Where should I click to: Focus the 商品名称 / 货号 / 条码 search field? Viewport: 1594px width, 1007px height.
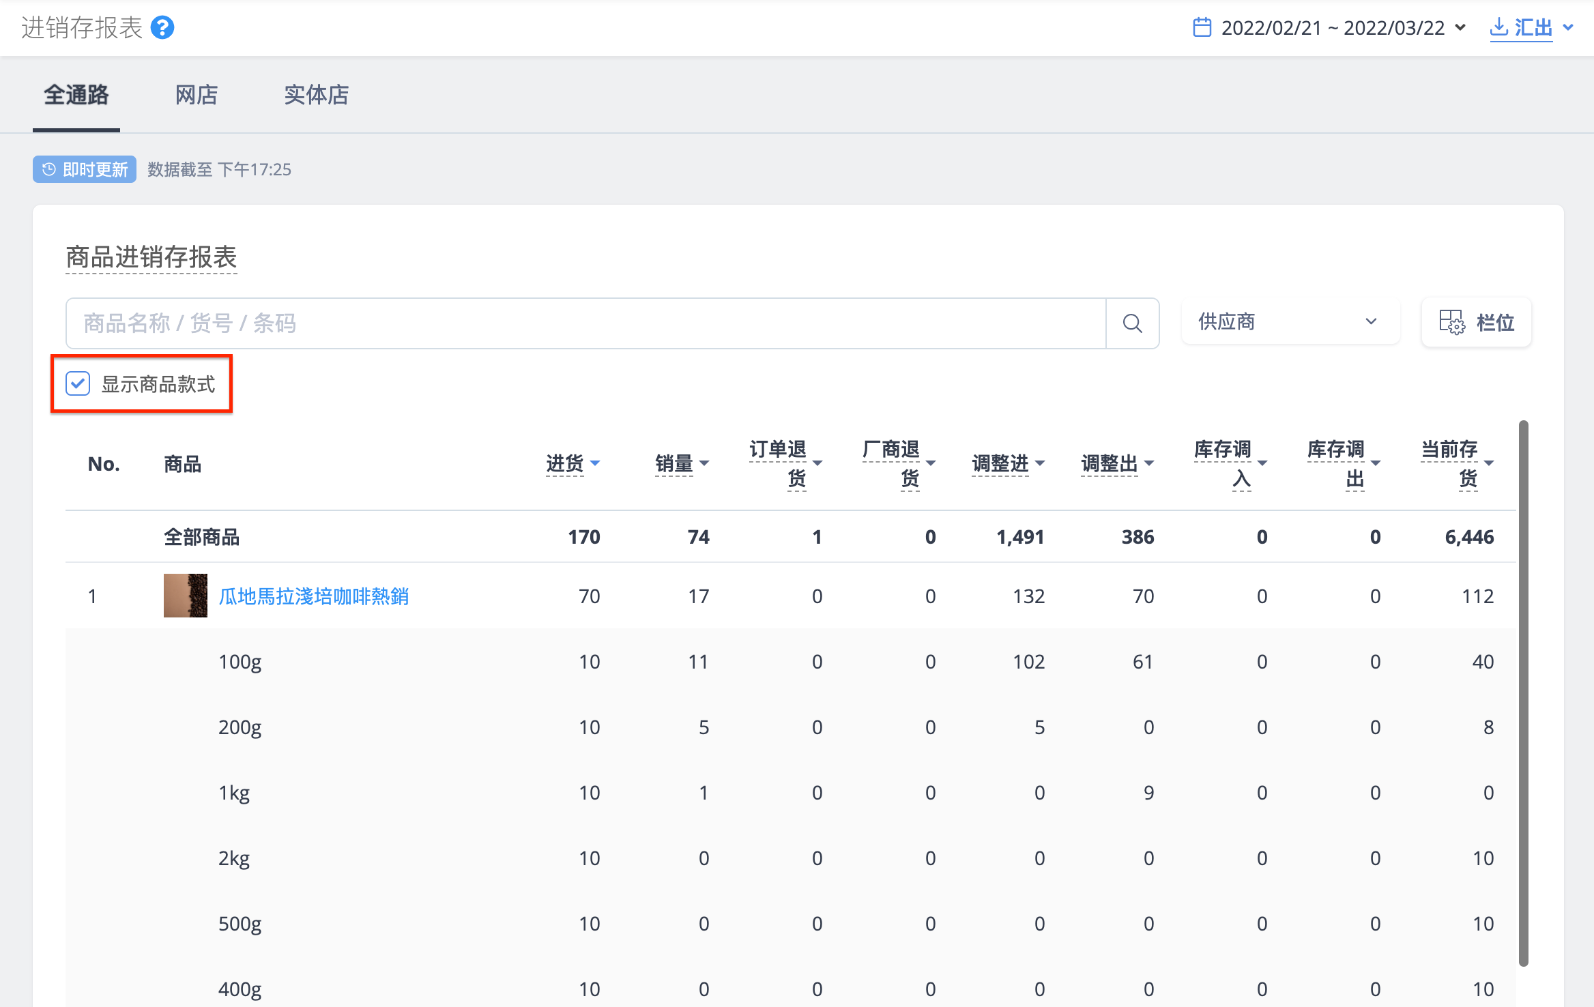(x=585, y=323)
